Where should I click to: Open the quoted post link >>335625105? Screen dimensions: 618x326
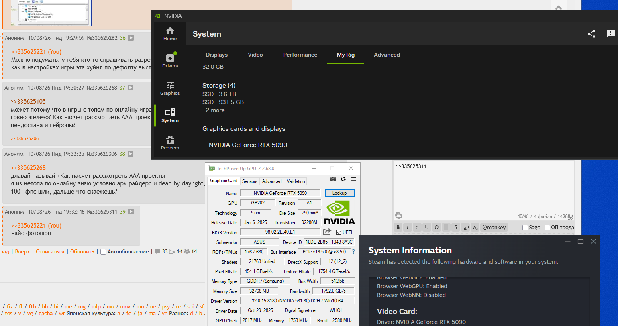[x=28, y=102]
